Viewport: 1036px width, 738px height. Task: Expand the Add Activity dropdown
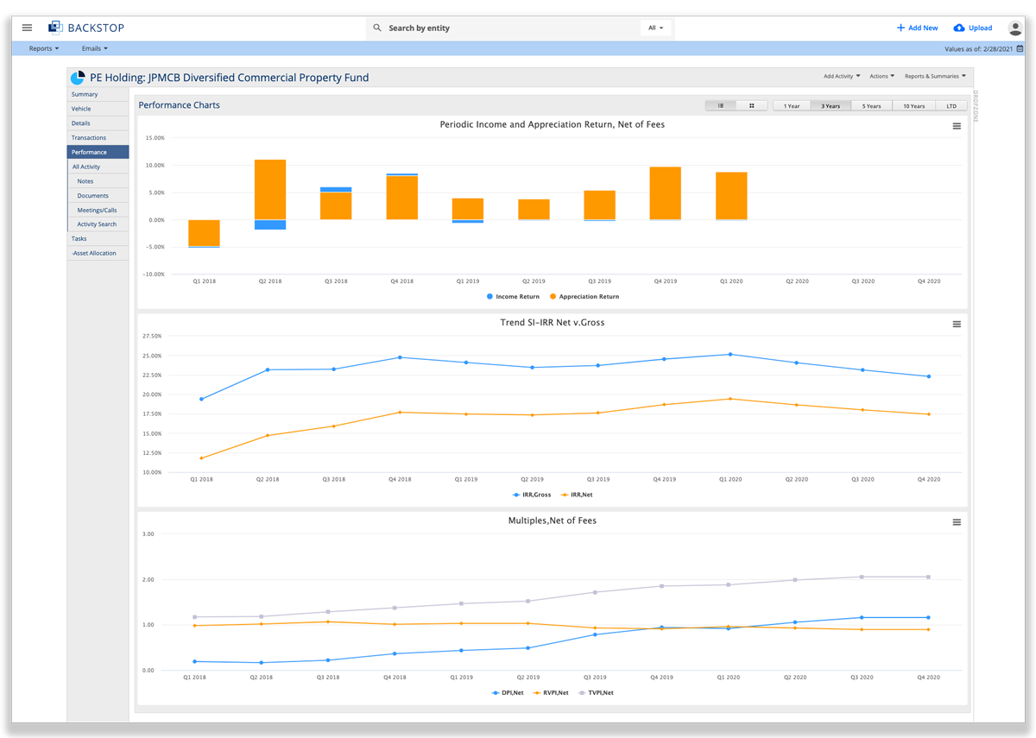[842, 76]
